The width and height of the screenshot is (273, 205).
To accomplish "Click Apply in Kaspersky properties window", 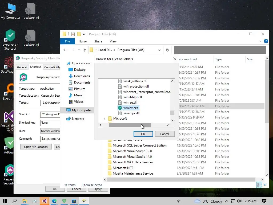I will tap(98, 189).
